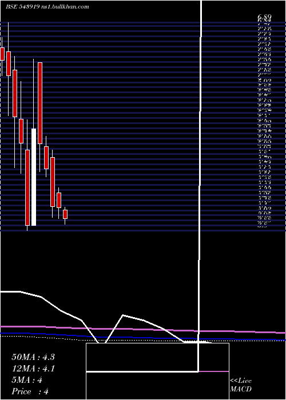Select the last, smallest red candlestick
Image resolution: width=286 pixels, height=400 pixels.
[65, 214]
